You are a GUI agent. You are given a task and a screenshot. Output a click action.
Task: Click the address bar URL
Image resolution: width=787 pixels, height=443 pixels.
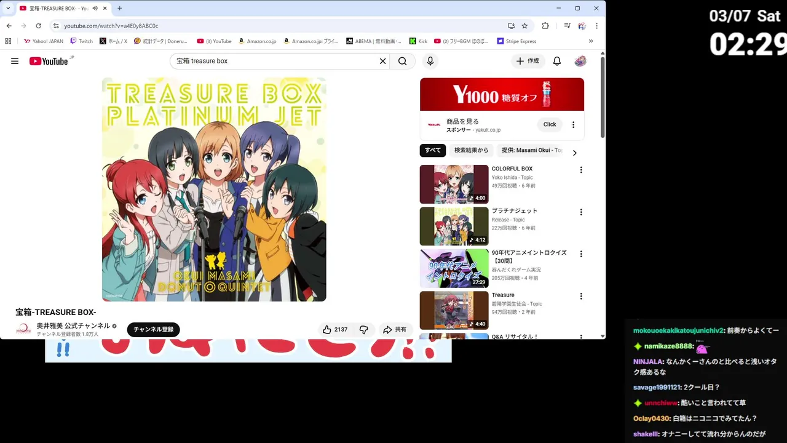tap(111, 26)
